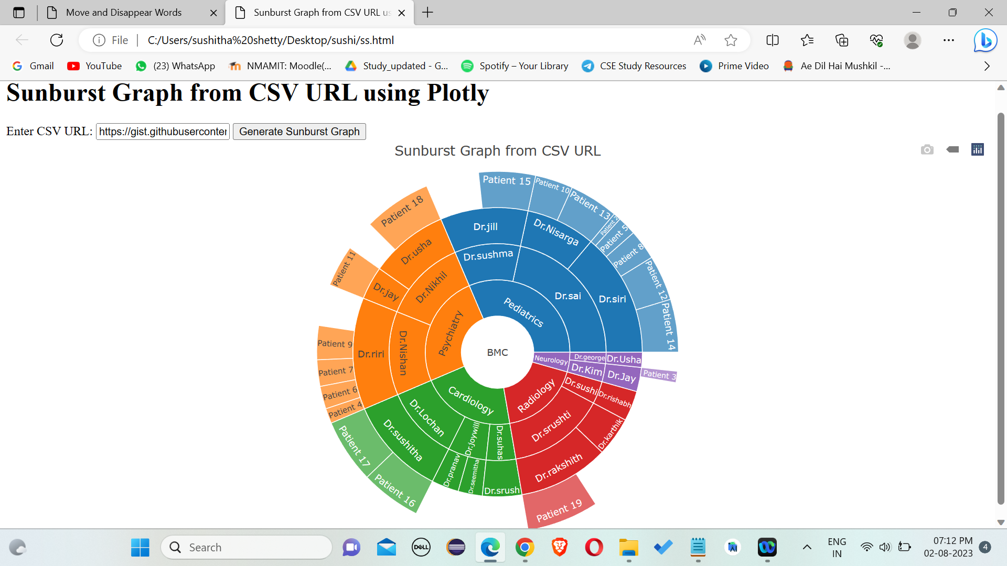Image resolution: width=1007 pixels, height=566 pixels.
Task: Open the Plotly logo link in the modebar
Action: coord(977,149)
